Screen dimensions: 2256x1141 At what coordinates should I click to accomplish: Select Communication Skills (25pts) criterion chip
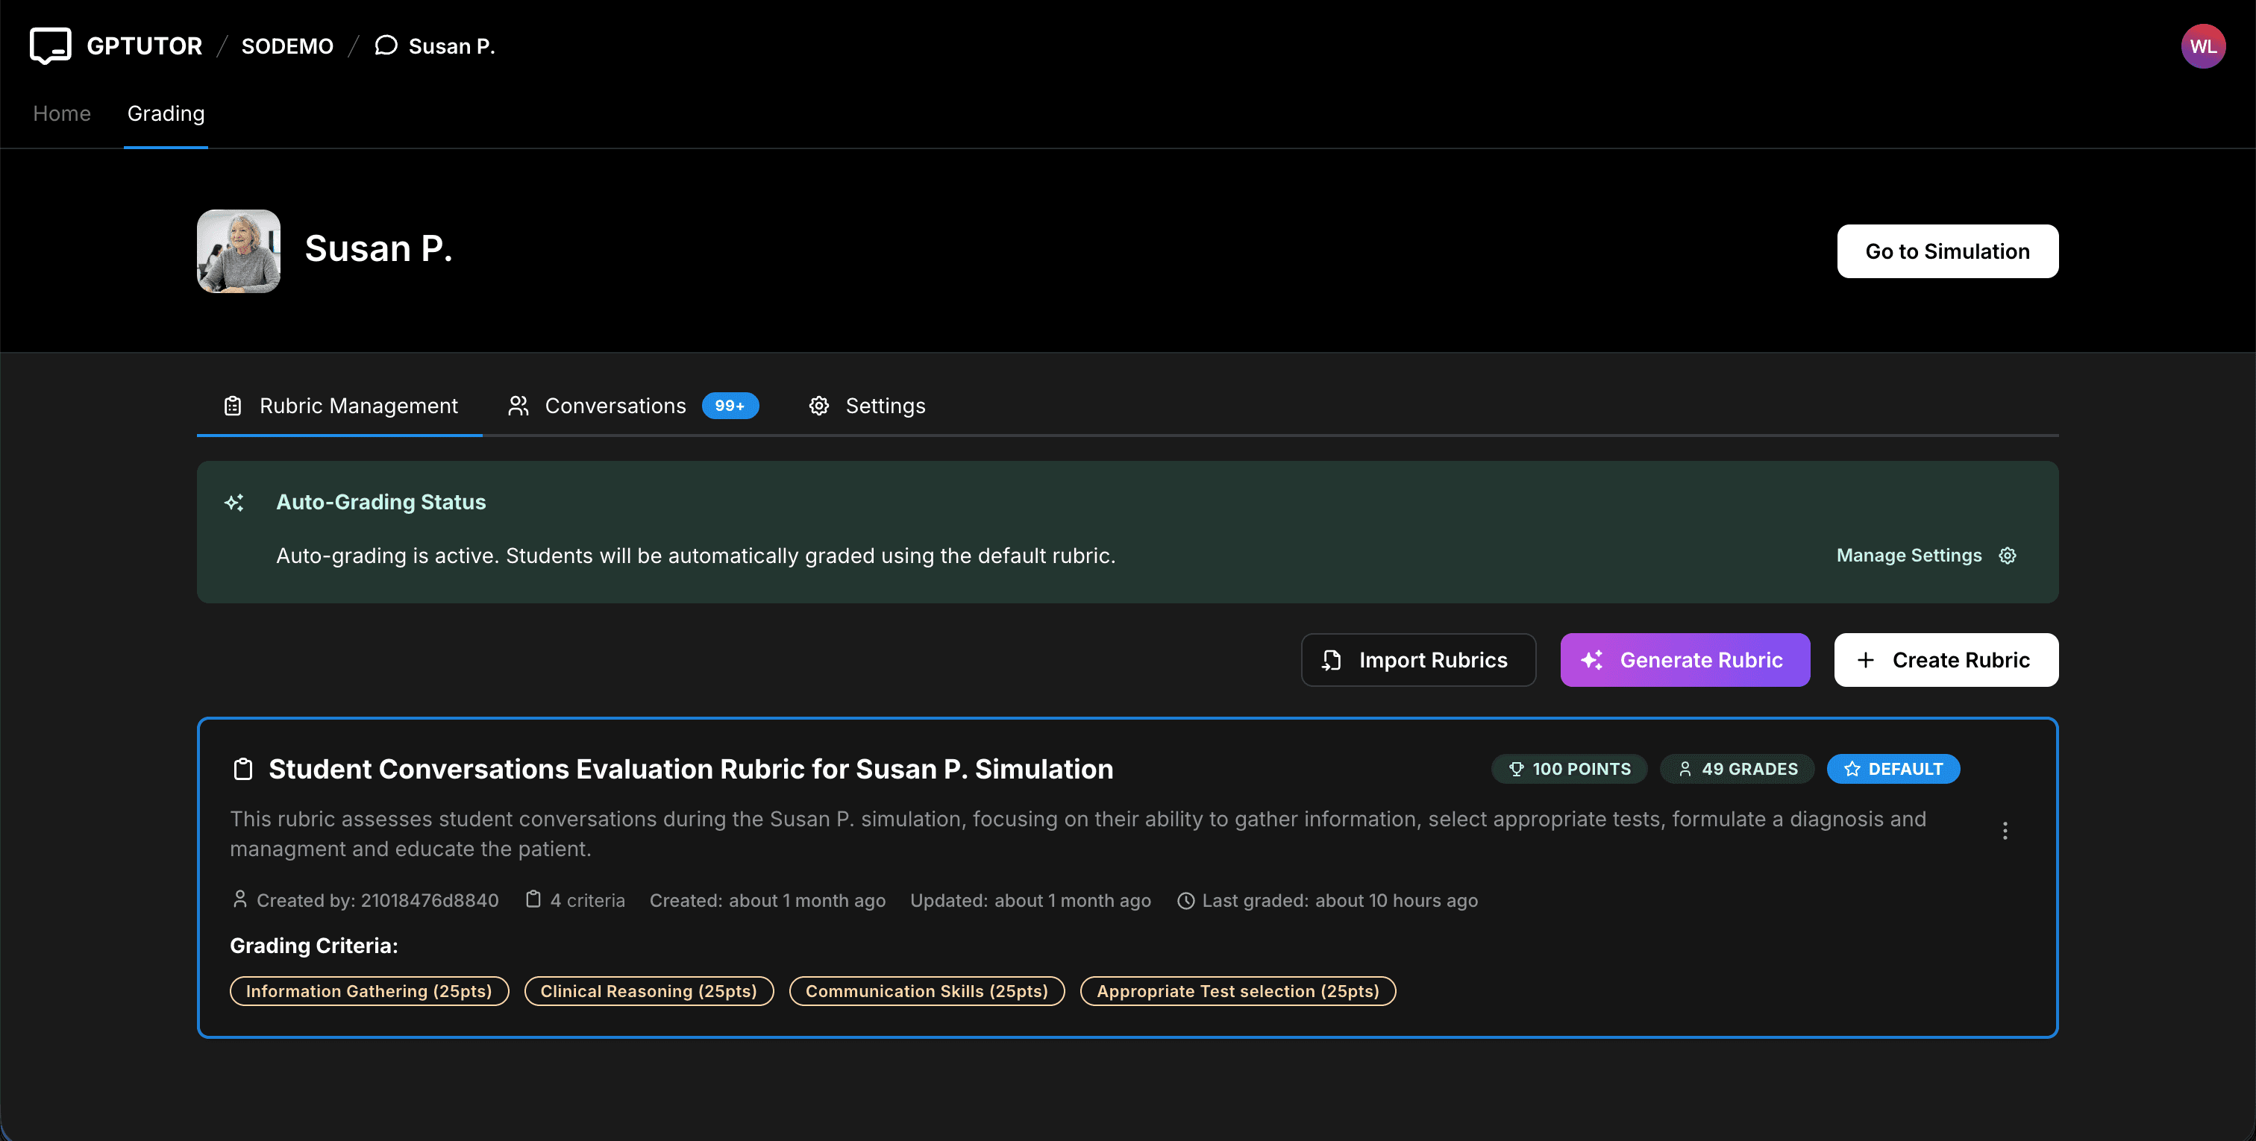927,990
